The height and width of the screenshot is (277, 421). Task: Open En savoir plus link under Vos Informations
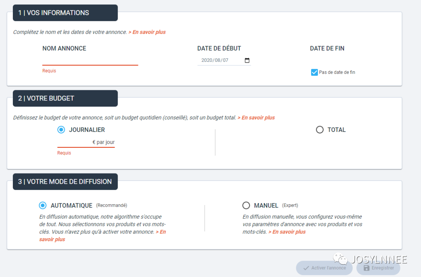(x=147, y=32)
